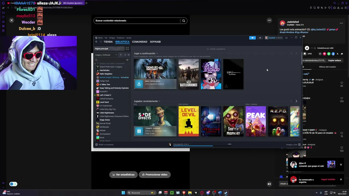Viewport: 349px width, 196px height.
Task: Open Windows Start button on taskbar
Action: [123, 193]
